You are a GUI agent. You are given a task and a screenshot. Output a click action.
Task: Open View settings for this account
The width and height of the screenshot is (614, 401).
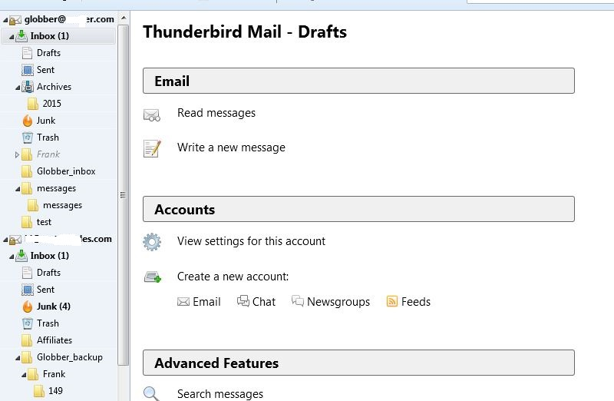(x=251, y=241)
